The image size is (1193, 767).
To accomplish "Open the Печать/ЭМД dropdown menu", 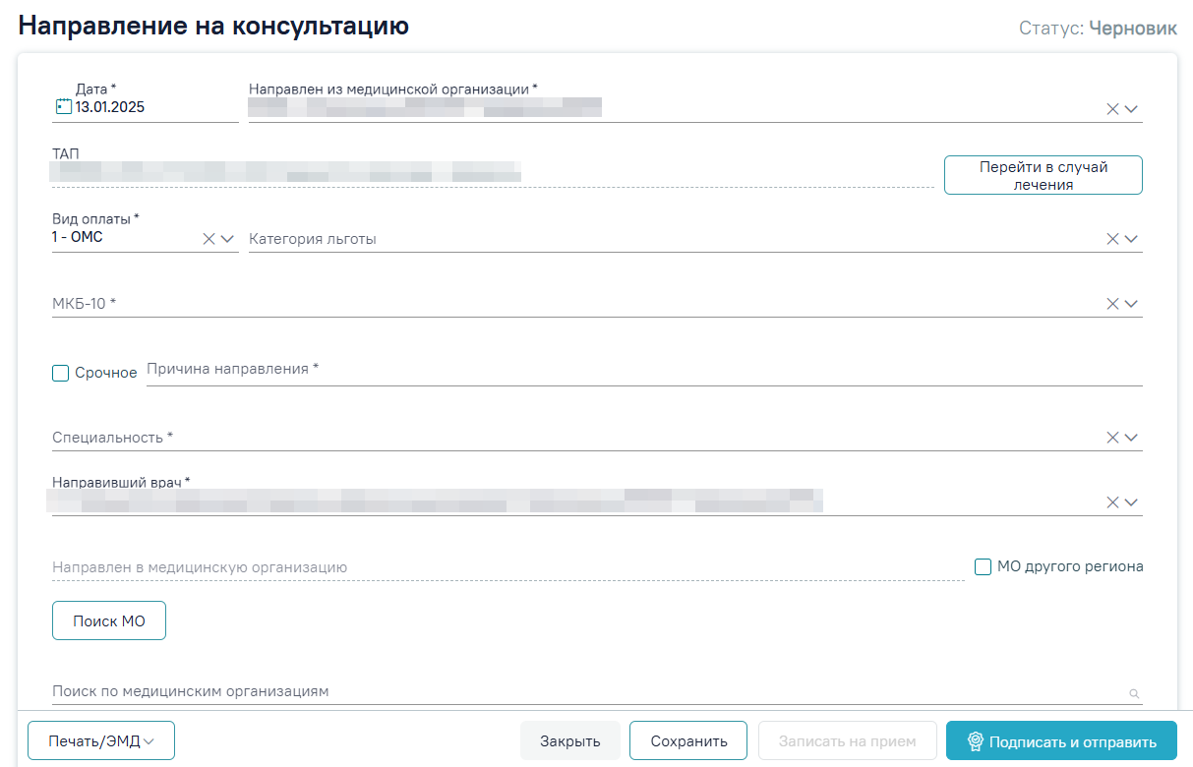I will pos(101,741).
